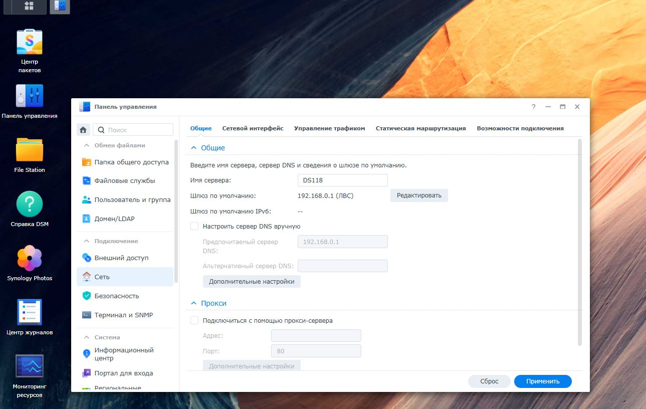This screenshot has height=409, width=646.
Task: Click the Control Panel home icon
Action: coord(83,130)
